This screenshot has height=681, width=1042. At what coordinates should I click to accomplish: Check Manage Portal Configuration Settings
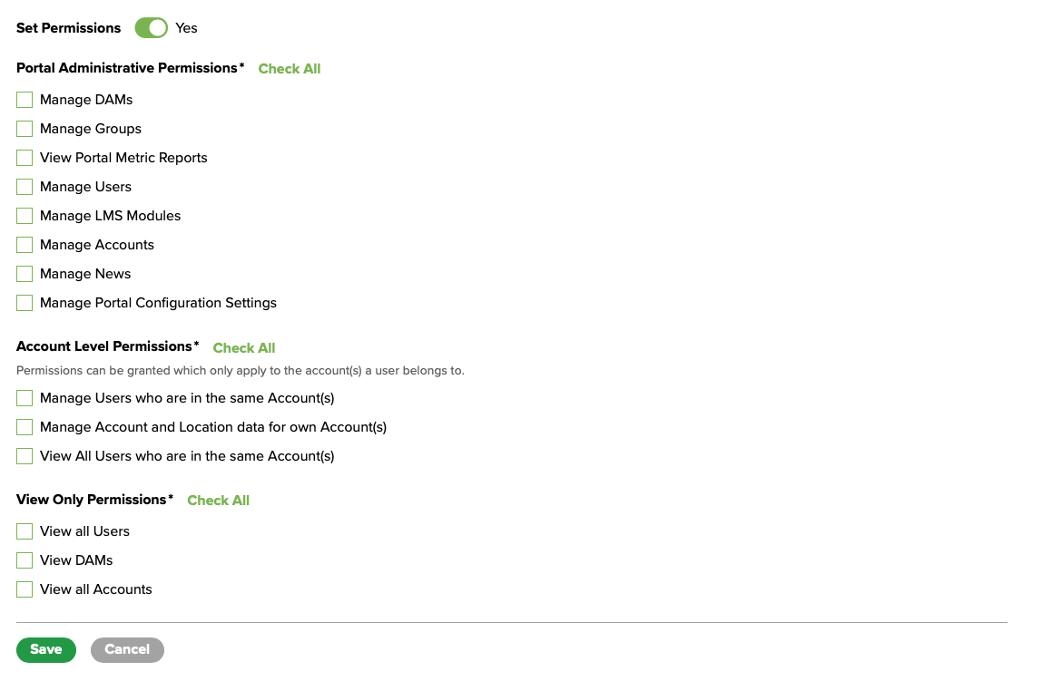tap(25, 303)
